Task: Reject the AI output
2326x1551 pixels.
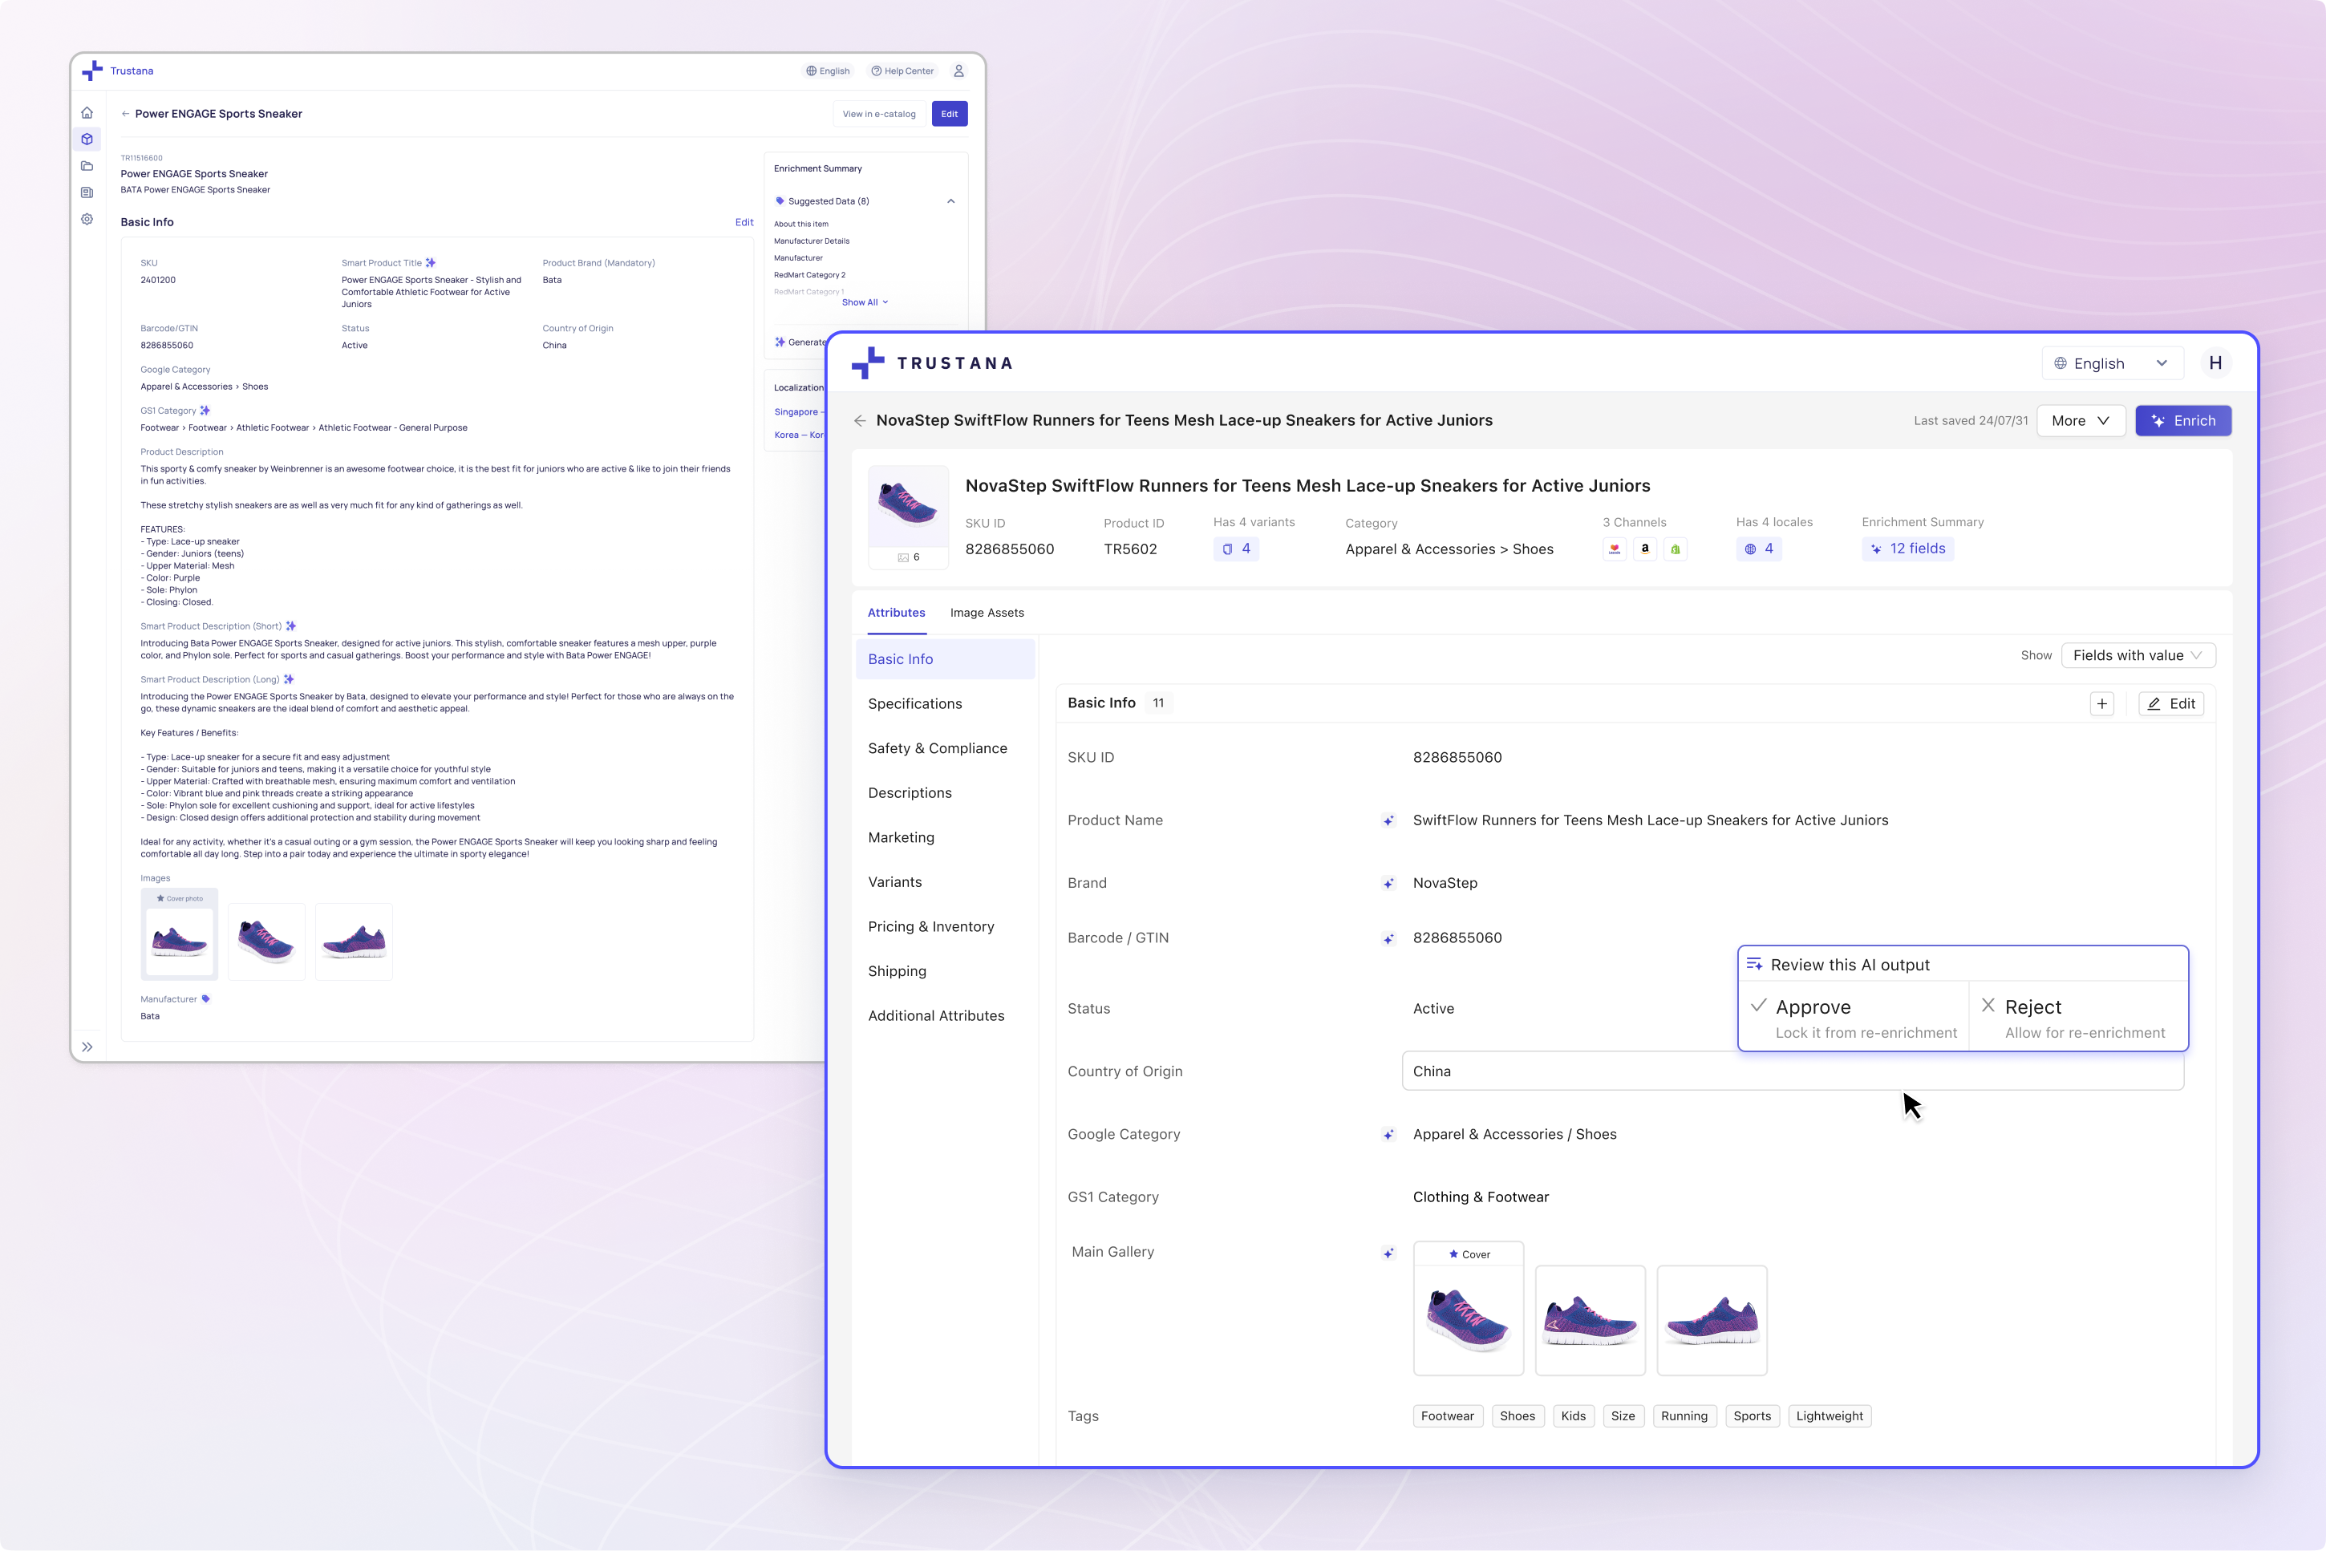Action: pos(2077,1017)
